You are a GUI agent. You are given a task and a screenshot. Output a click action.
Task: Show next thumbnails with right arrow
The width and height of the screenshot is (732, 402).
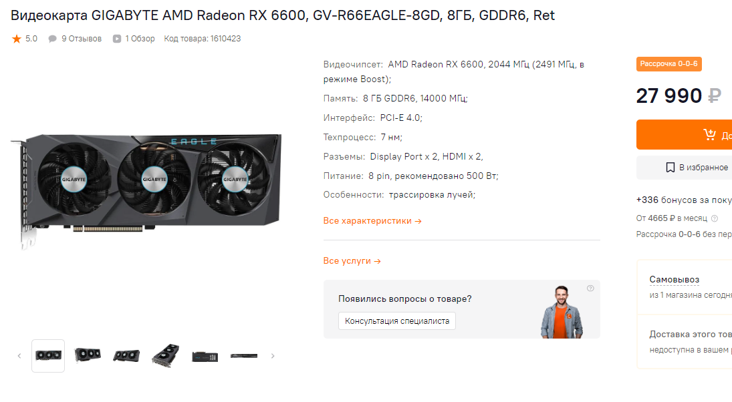pyautogui.click(x=273, y=356)
